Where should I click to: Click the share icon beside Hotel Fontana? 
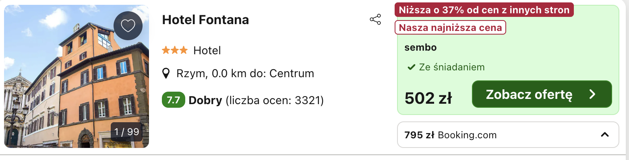375,20
